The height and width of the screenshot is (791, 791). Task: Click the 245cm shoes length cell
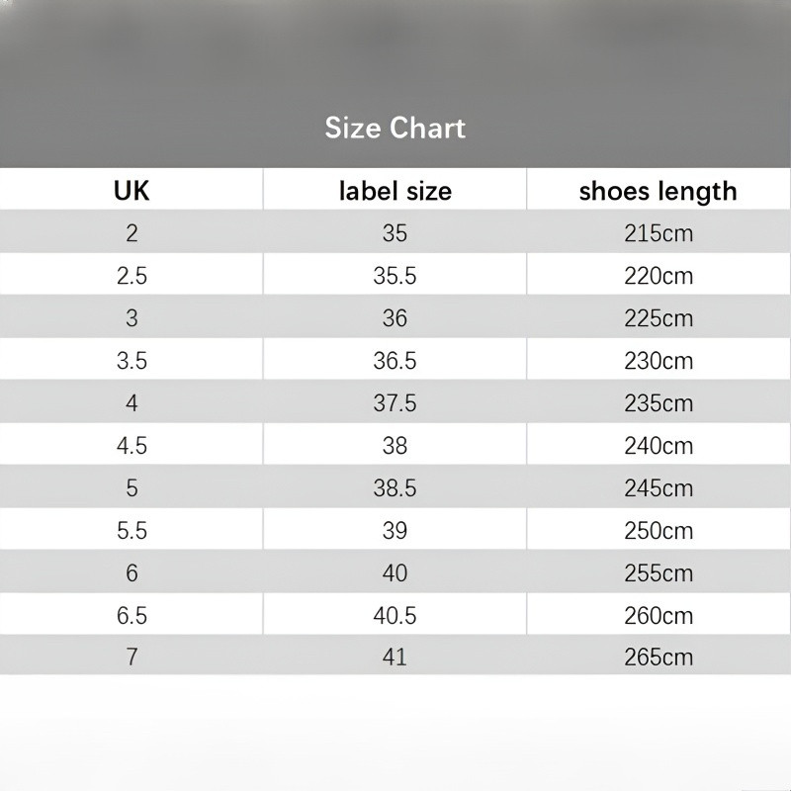pos(658,488)
